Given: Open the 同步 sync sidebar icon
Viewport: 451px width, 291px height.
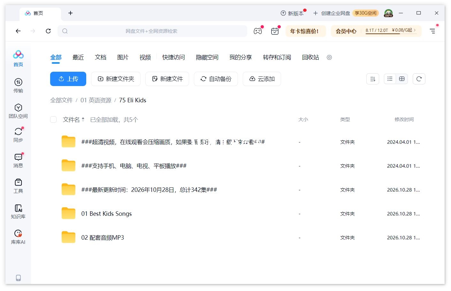Looking at the screenshot, I should coord(18,135).
